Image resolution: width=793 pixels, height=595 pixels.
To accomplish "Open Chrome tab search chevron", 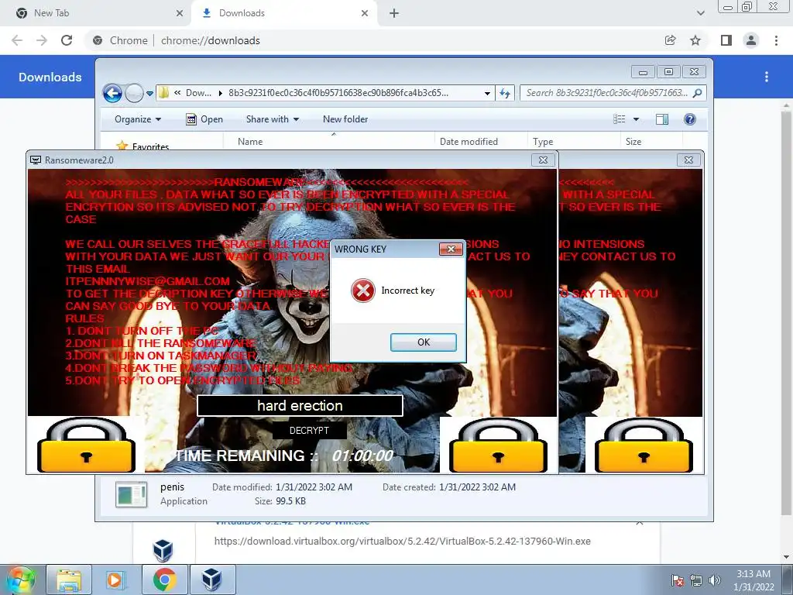I will click(x=700, y=13).
